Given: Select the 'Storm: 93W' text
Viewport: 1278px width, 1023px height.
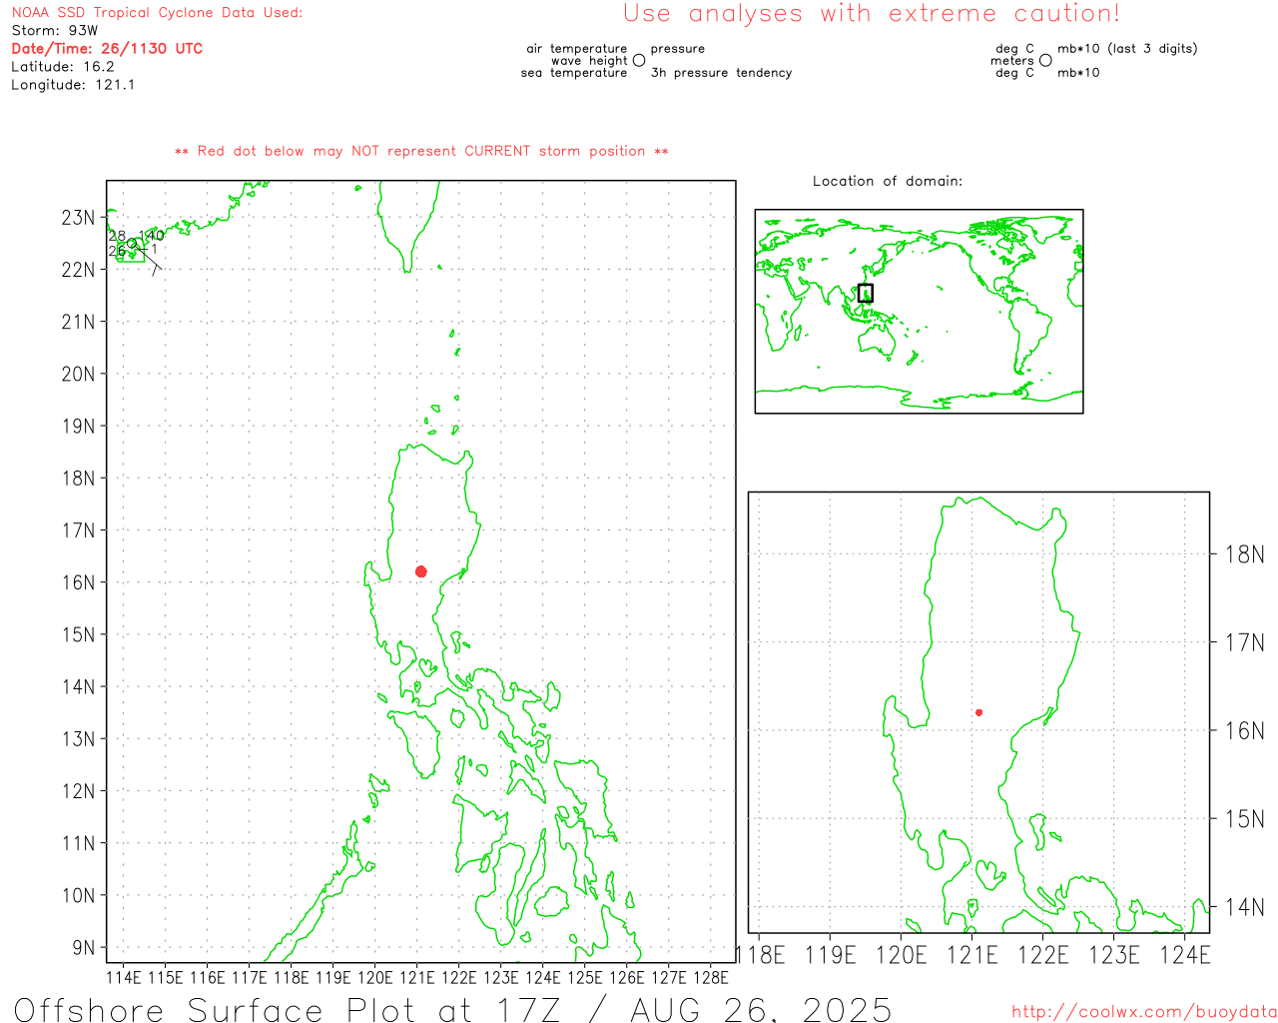Looking at the screenshot, I should pos(55,31).
